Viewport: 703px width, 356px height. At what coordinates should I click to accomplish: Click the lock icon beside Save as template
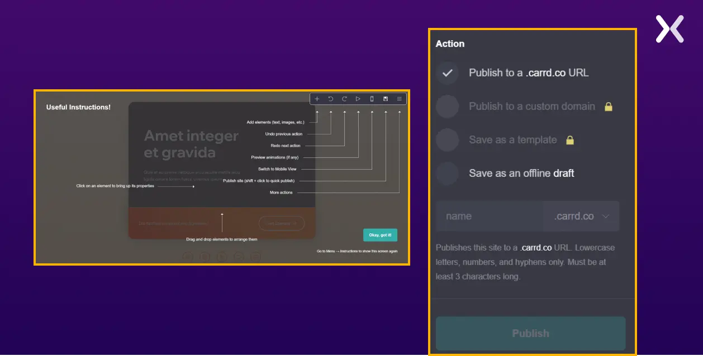coord(570,140)
